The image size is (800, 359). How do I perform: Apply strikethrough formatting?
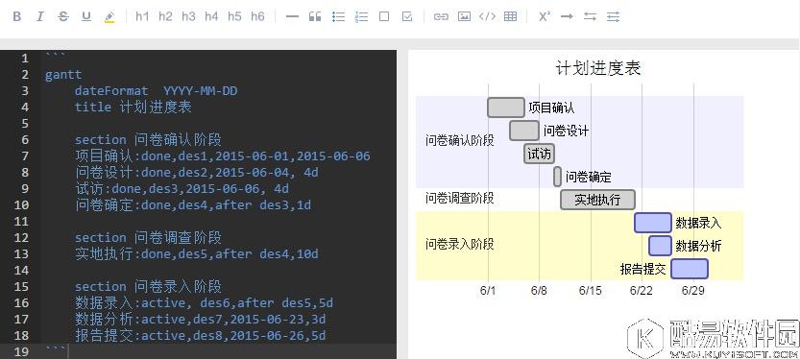pyautogui.click(x=63, y=17)
